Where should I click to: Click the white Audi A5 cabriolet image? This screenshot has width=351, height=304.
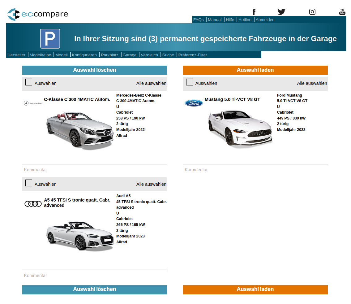point(80,236)
